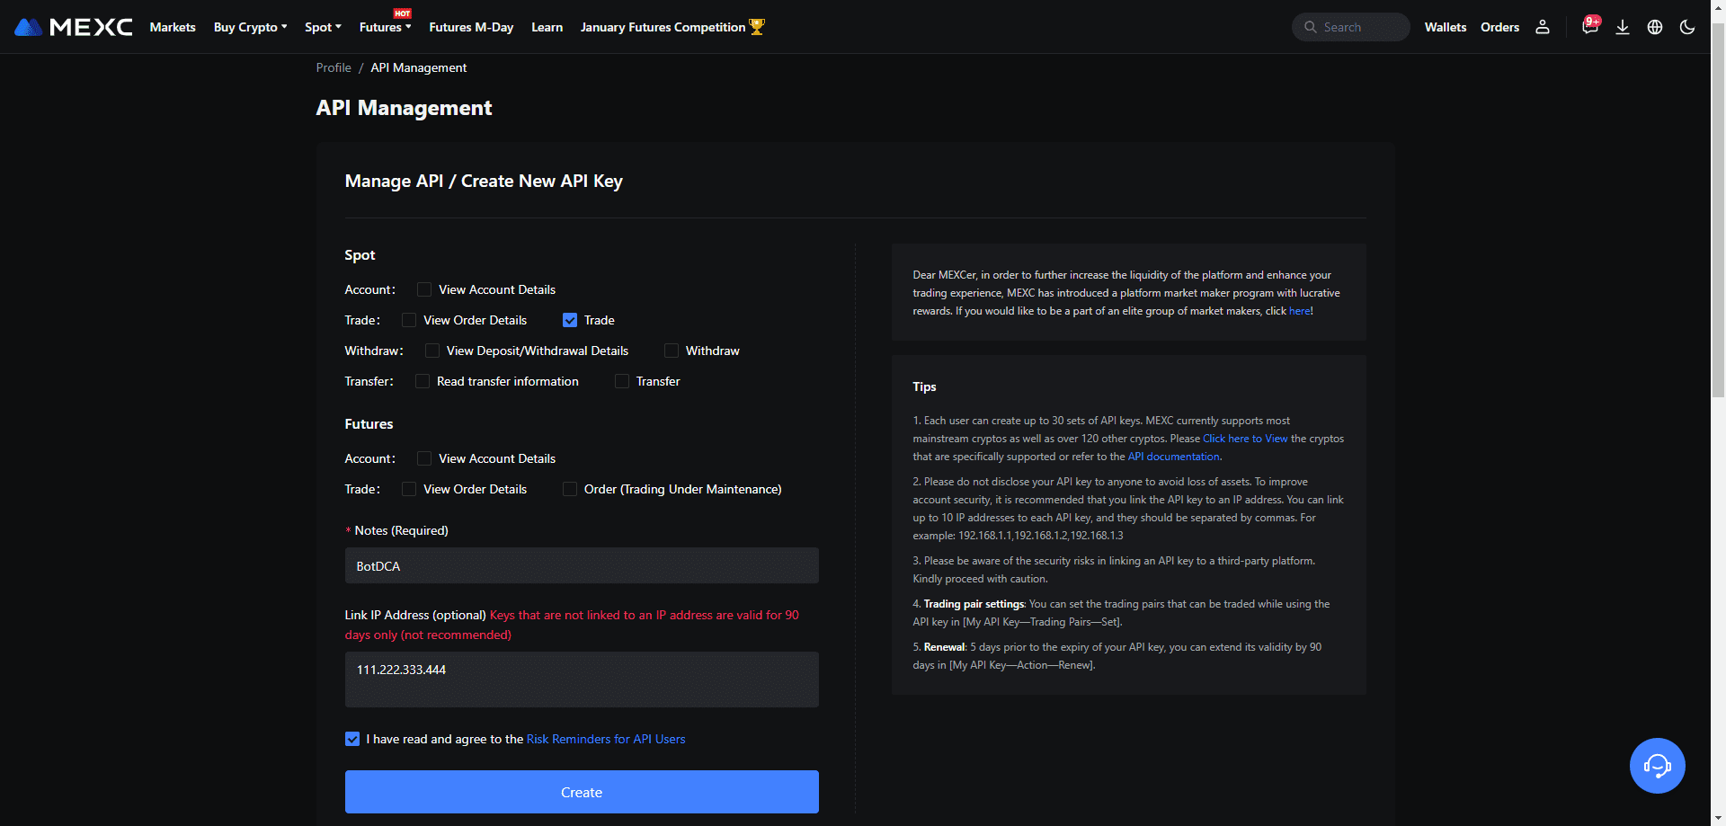Open Risk Reminders for API Users link

point(605,739)
